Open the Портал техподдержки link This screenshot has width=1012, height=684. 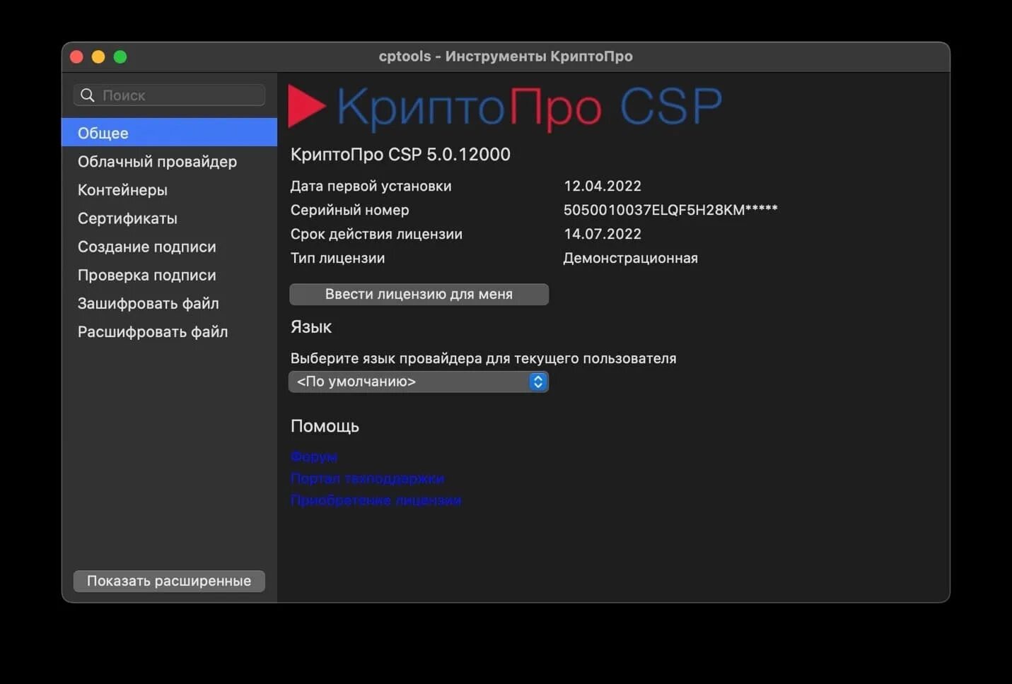click(367, 478)
